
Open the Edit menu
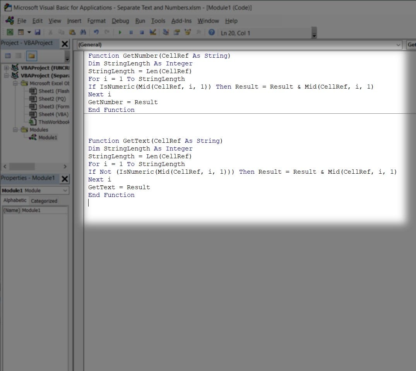click(38, 21)
